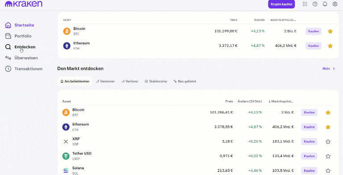Click Tether USD price 0,971 €

(226, 156)
